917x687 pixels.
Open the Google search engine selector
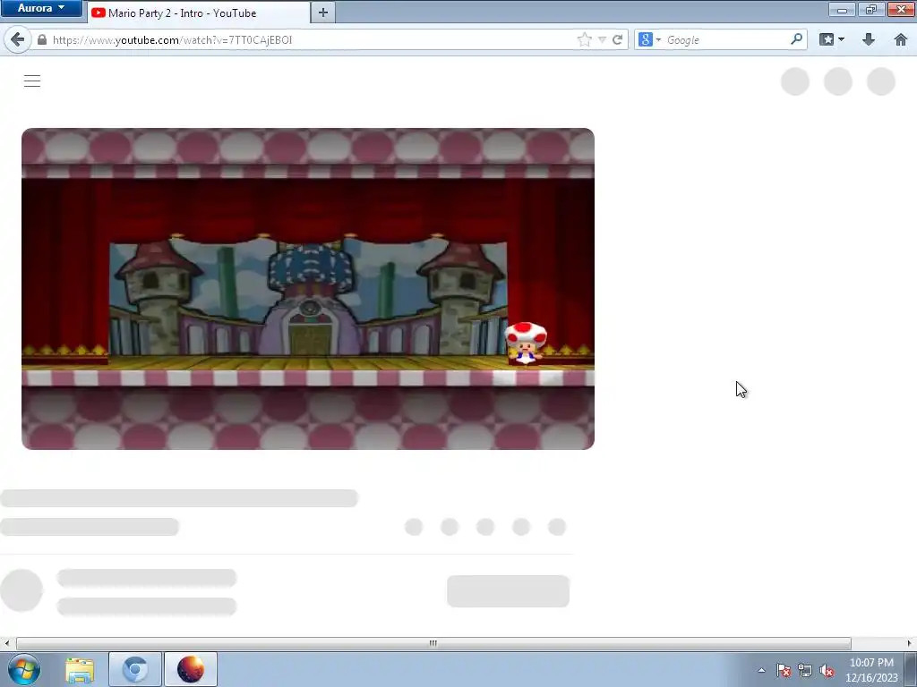point(649,39)
